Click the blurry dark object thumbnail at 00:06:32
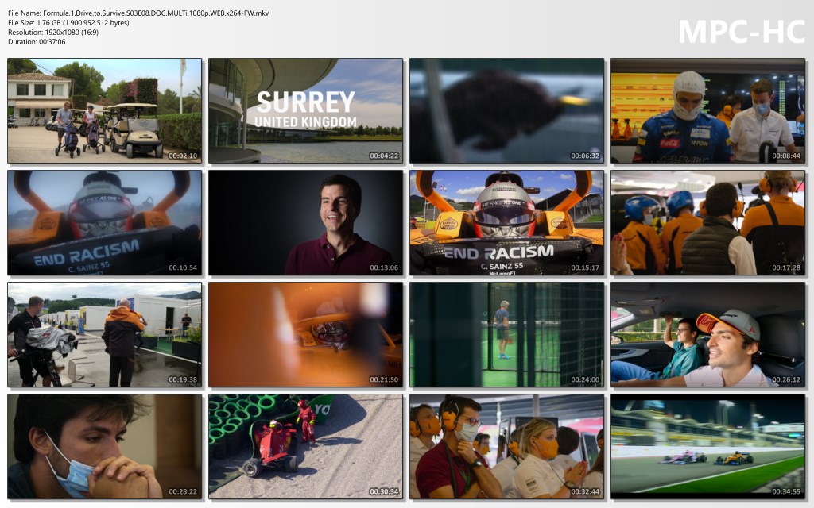This screenshot has width=814, height=508. click(506, 110)
